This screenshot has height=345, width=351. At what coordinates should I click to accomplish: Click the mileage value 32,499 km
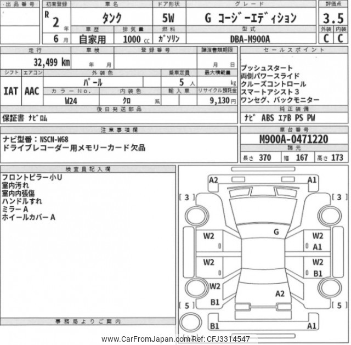(x=52, y=62)
